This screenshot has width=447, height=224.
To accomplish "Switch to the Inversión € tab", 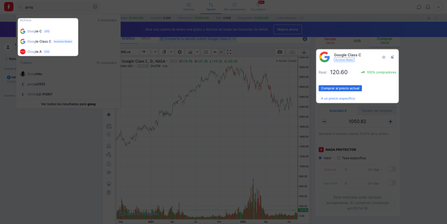I will click(338, 111).
